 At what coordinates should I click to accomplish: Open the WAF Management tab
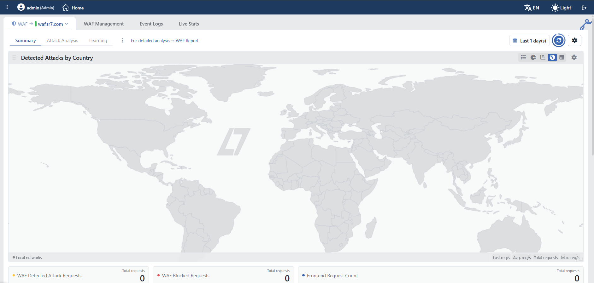[104, 24]
